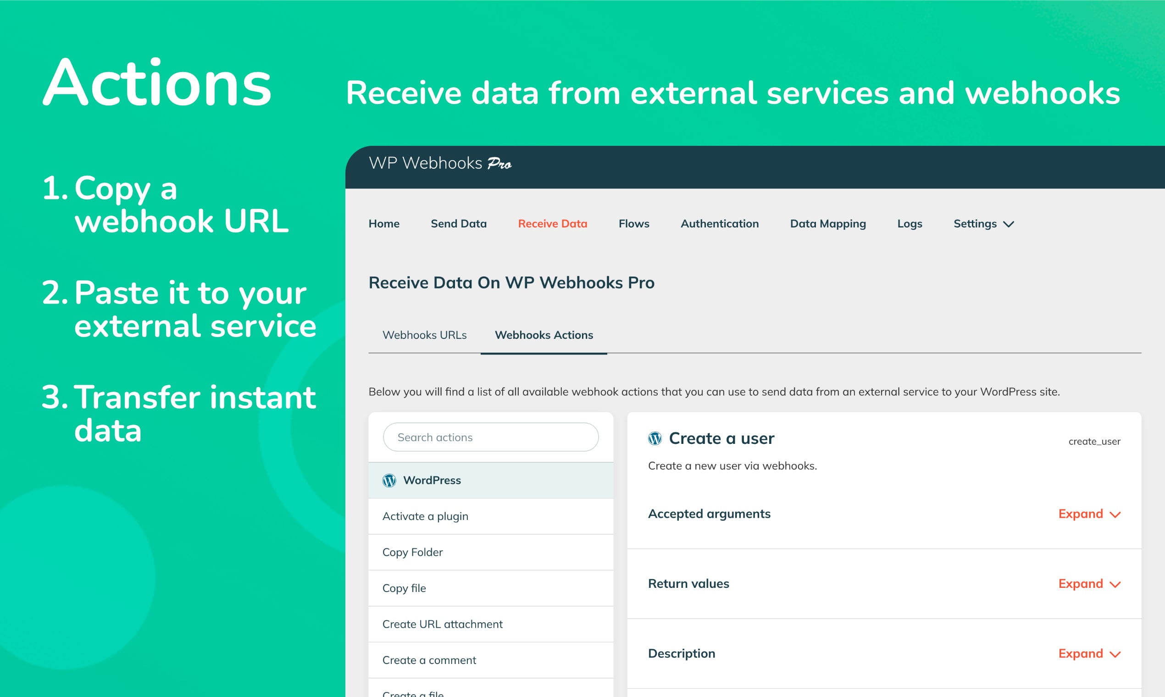Viewport: 1165px width, 697px height.
Task: Expand the Return values section
Action: click(x=1089, y=584)
